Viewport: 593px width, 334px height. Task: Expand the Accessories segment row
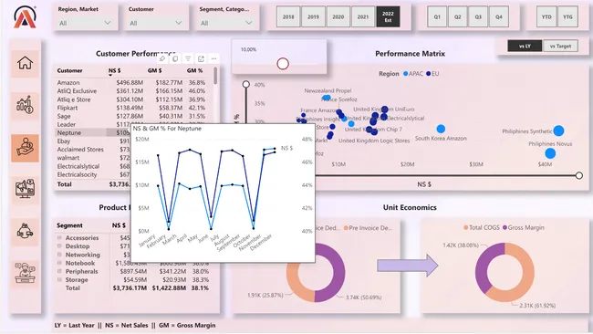(x=59, y=238)
